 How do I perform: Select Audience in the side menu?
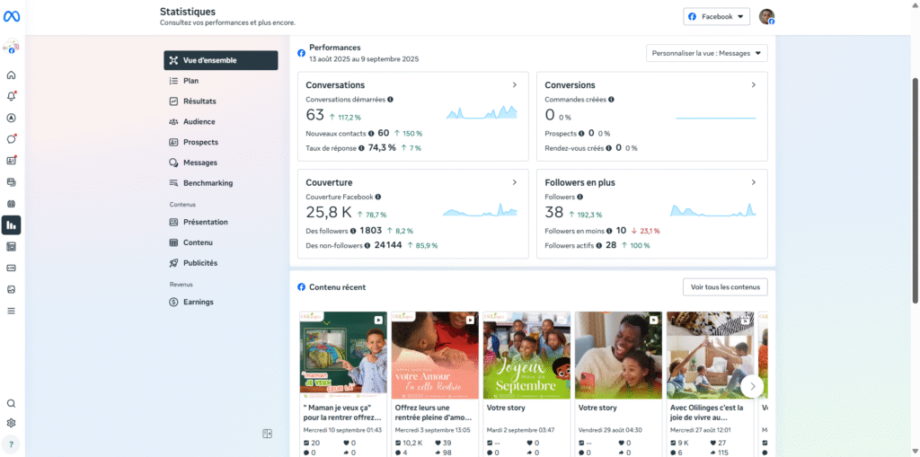tap(199, 121)
